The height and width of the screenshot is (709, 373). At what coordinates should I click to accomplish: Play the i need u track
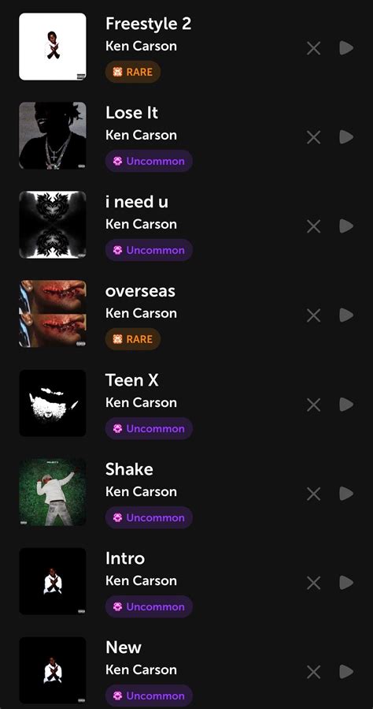[346, 226]
